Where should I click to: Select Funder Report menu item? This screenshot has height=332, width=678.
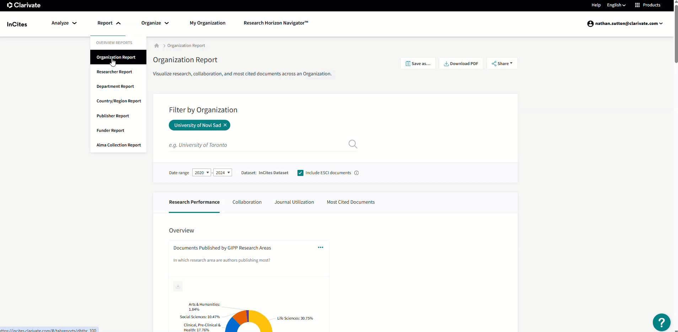118,130
